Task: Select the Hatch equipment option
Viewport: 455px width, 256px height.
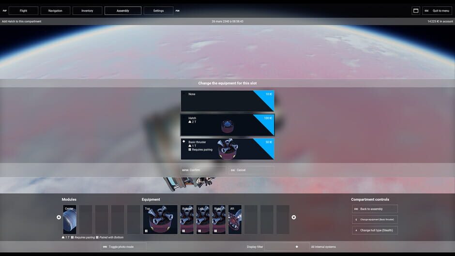Action: pos(227,125)
